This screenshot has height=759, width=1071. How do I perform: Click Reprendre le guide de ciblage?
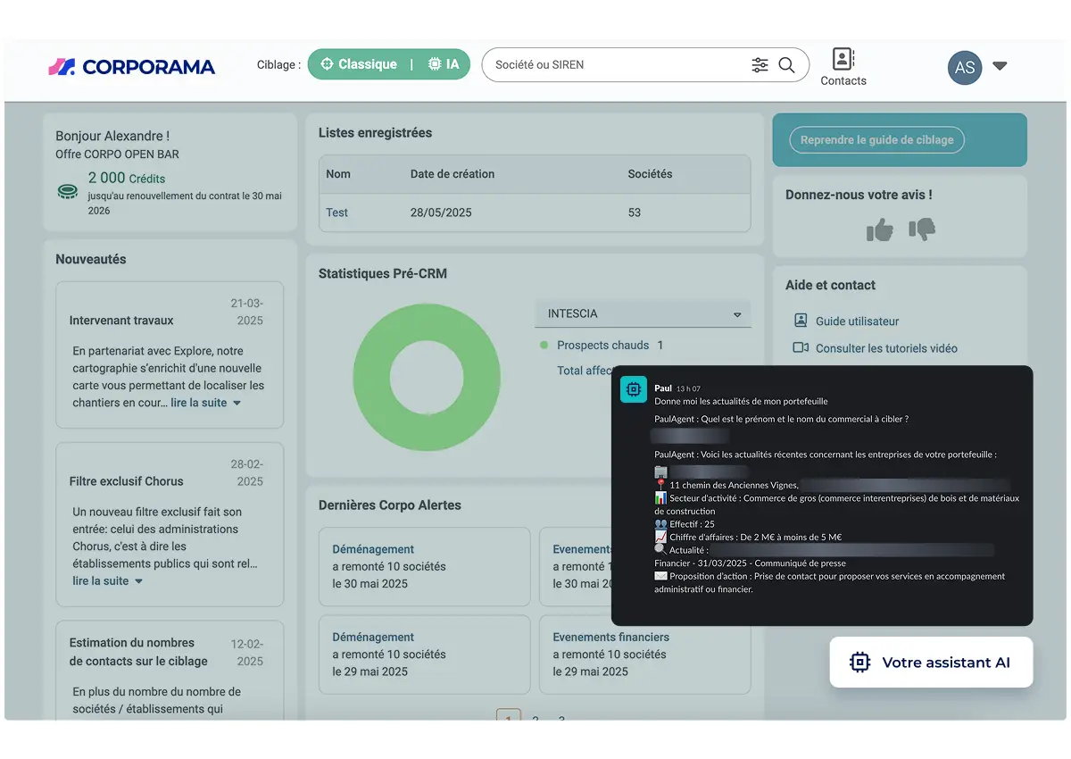pyautogui.click(x=876, y=139)
